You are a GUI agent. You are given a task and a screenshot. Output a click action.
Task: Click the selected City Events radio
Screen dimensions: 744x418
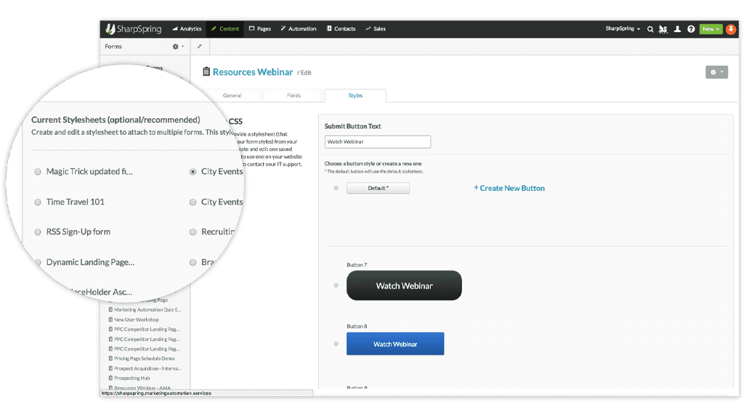coord(193,172)
